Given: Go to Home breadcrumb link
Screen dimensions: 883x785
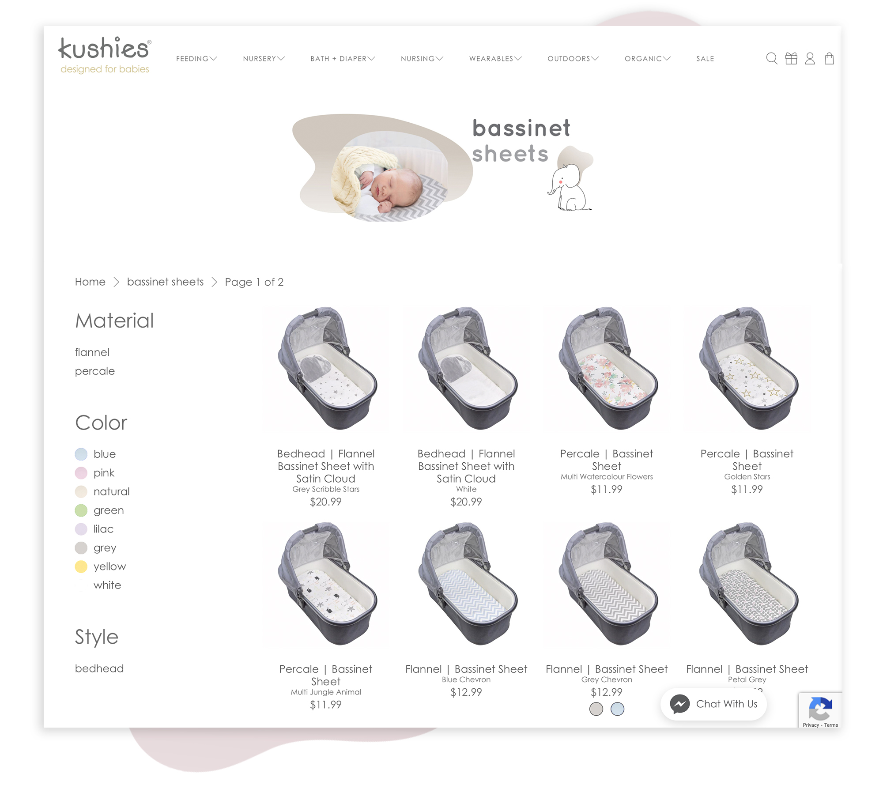Looking at the screenshot, I should pyautogui.click(x=90, y=282).
